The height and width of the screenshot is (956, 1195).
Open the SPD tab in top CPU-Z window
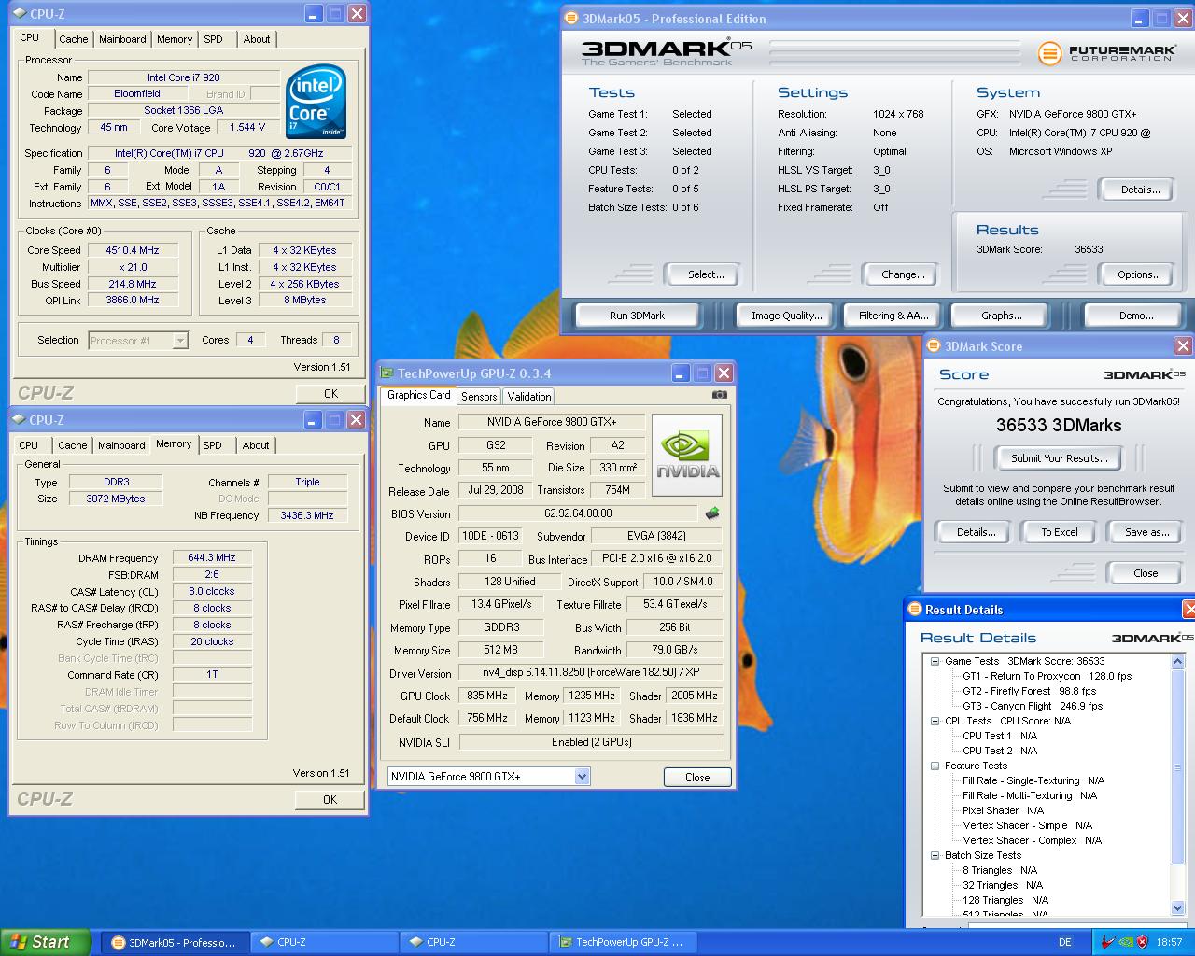coord(213,39)
